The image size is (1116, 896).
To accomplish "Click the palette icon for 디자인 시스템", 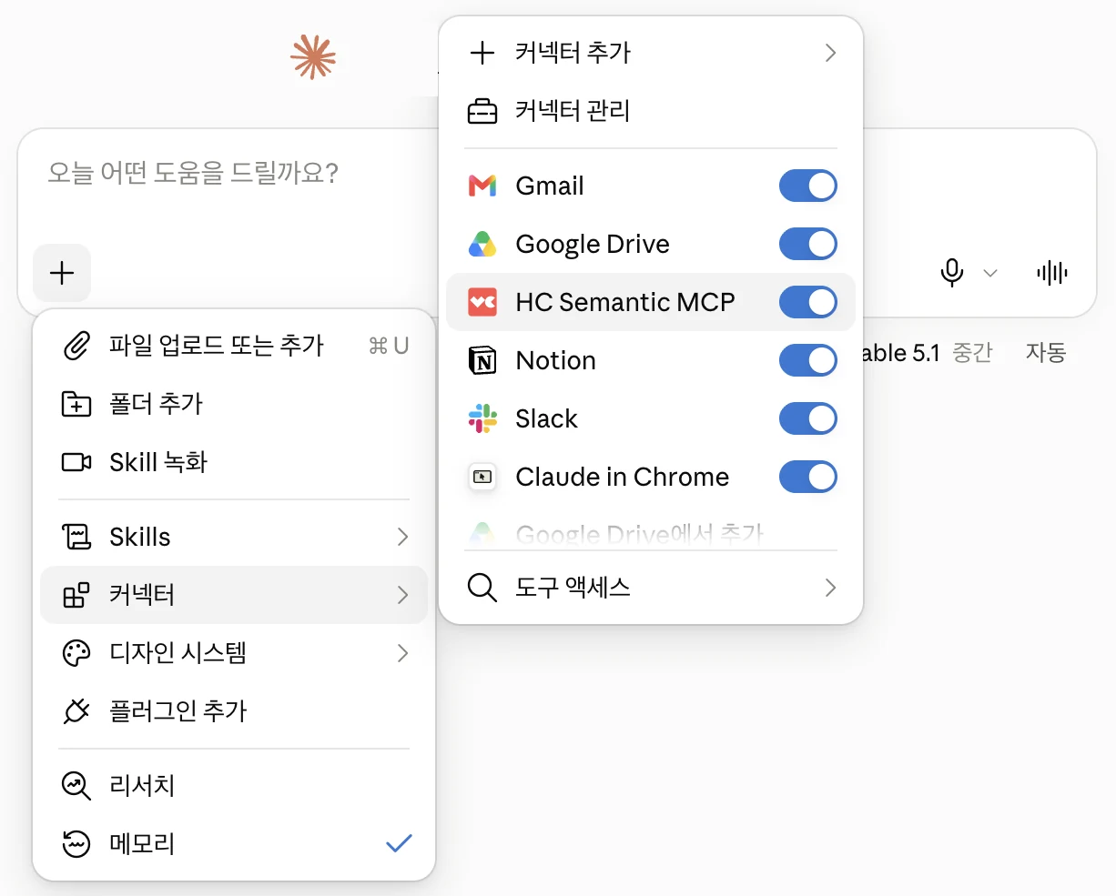I will tap(76, 653).
